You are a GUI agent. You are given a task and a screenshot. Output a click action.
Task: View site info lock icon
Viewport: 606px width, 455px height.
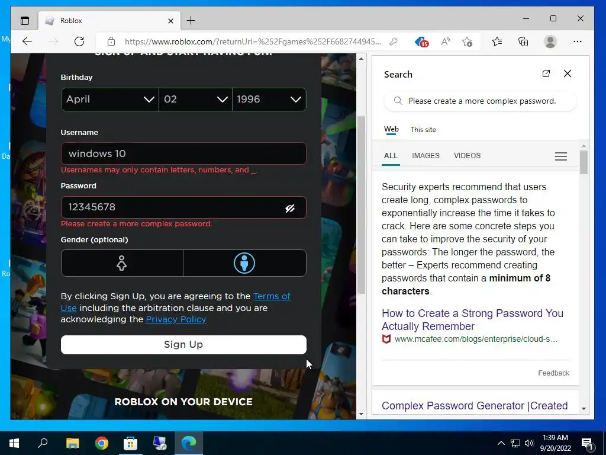pos(111,41)
